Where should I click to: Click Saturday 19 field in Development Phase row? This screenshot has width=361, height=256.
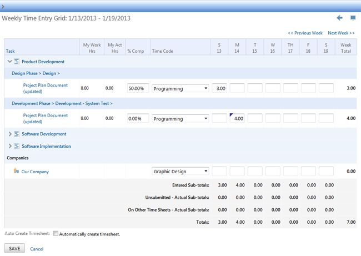coord(326,118)
